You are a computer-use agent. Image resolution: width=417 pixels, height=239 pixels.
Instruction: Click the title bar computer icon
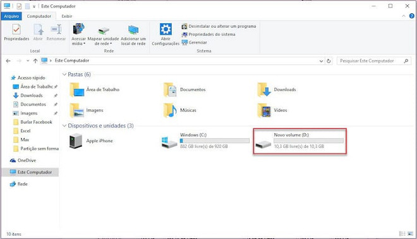(x=7, y=6)
